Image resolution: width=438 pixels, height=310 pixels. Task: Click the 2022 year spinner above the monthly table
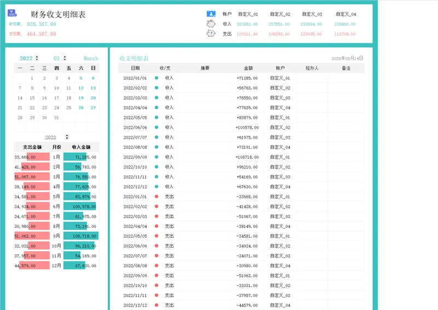[67, 137]
